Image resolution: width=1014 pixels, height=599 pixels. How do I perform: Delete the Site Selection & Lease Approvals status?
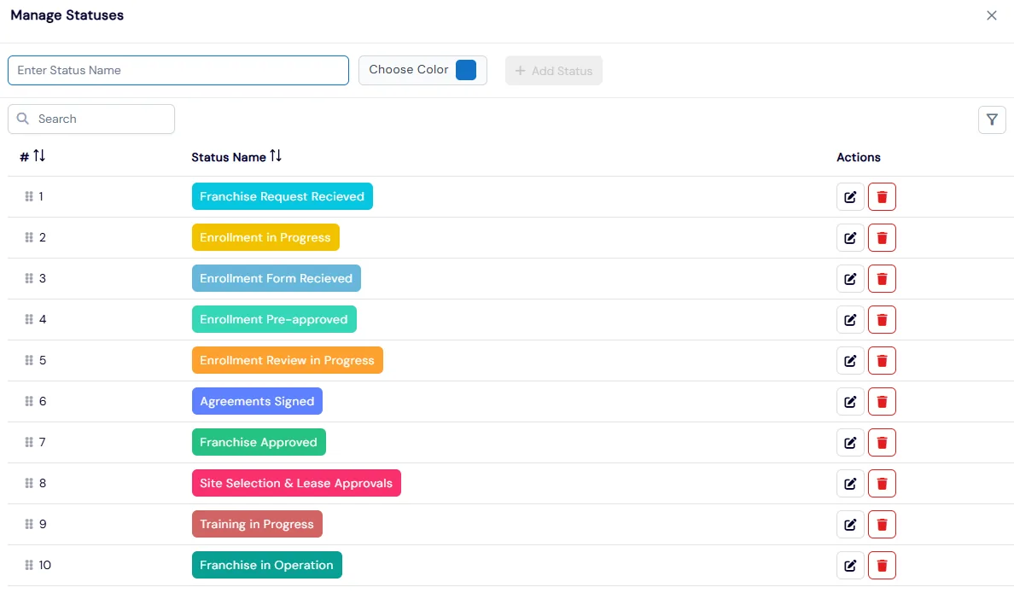pos(882,483)
